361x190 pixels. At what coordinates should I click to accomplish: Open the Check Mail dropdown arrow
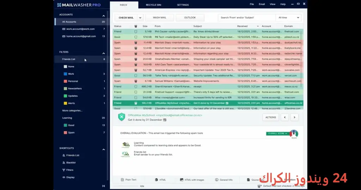coord(140,18)
